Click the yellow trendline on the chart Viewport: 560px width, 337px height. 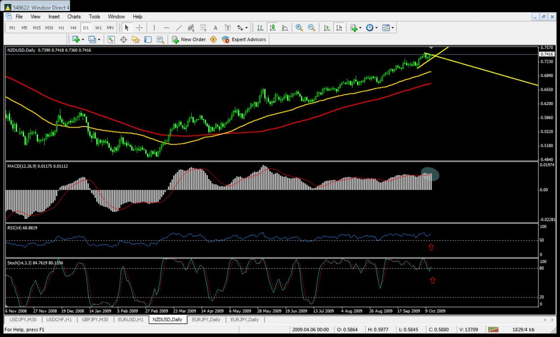490,72
